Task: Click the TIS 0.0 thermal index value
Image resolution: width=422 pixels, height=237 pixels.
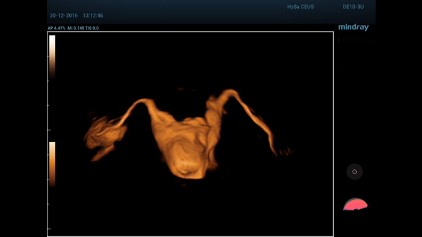Action: (x=92, y=28)
